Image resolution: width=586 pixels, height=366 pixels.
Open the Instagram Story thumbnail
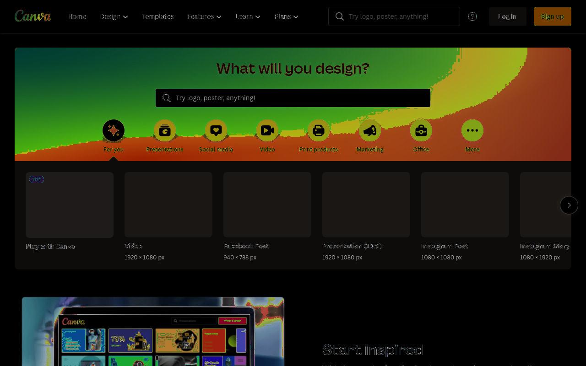tap(546, 205)
